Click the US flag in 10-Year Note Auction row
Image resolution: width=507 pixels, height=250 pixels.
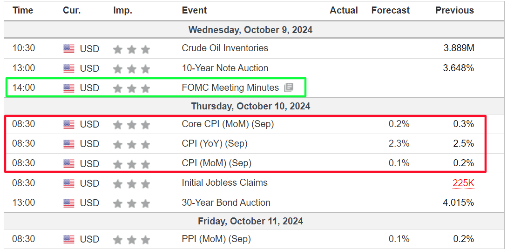click(x=68, y=68)
